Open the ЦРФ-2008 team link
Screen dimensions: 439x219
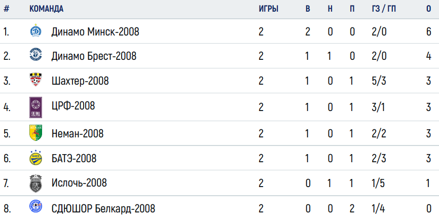74,105
